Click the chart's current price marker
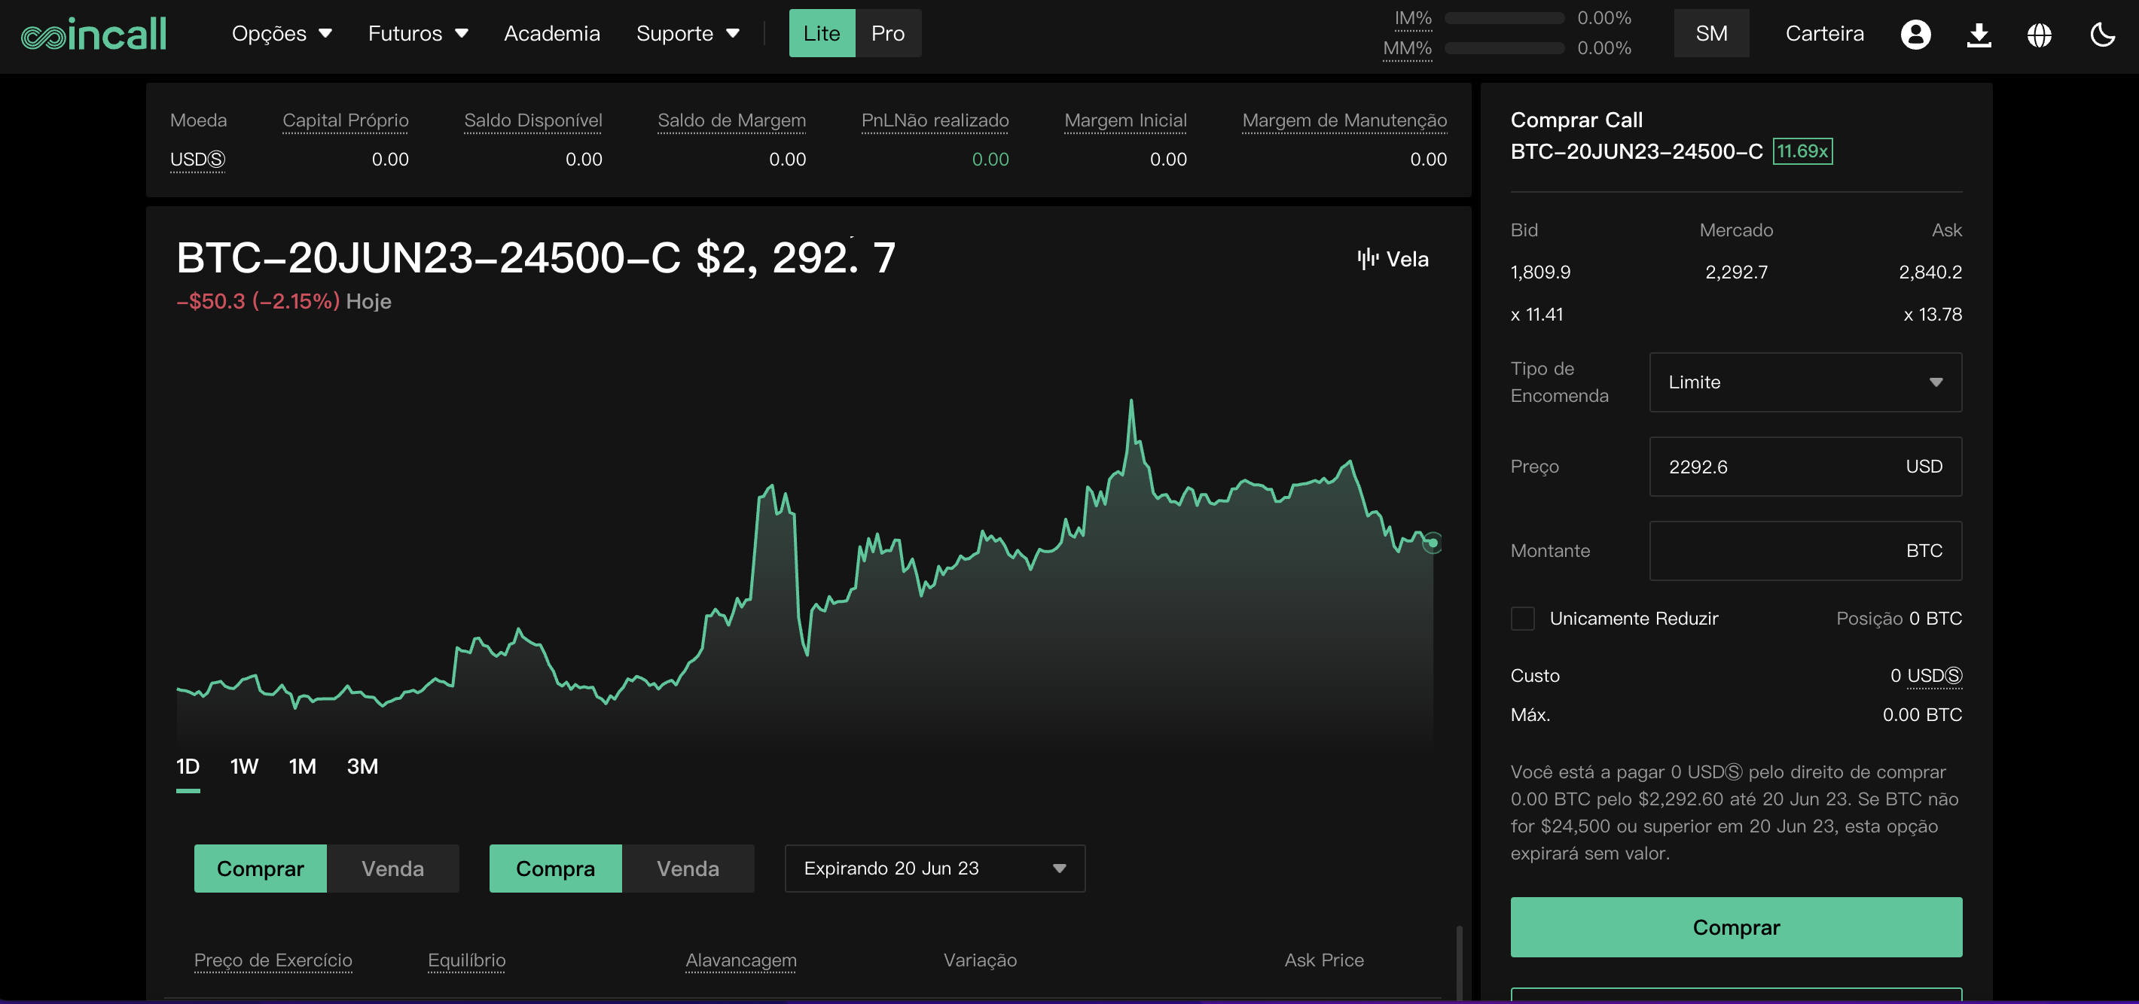2139x1004 pixels. pyautogui.click(x=1433, y=543)
